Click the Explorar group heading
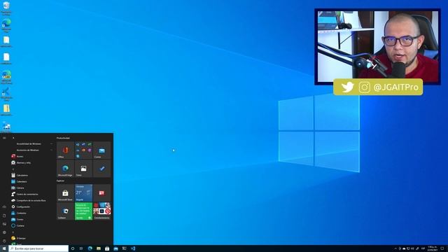Viewport: 448px width, 252px height. (x=60, y=181)
